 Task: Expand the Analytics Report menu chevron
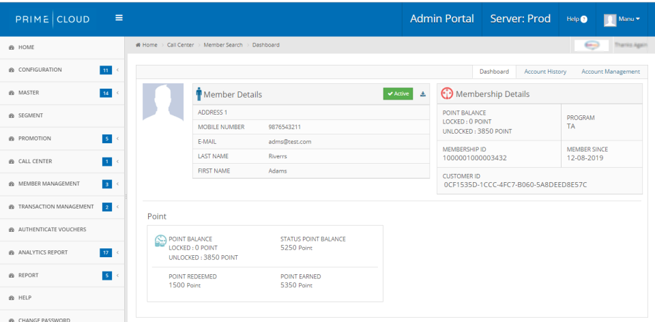click(118, 252)
